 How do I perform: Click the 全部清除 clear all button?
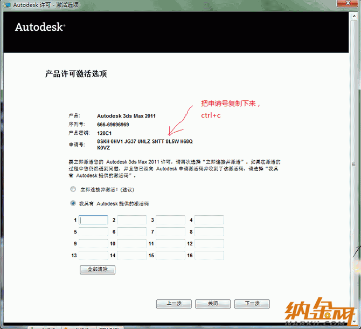tap(98, 270)
